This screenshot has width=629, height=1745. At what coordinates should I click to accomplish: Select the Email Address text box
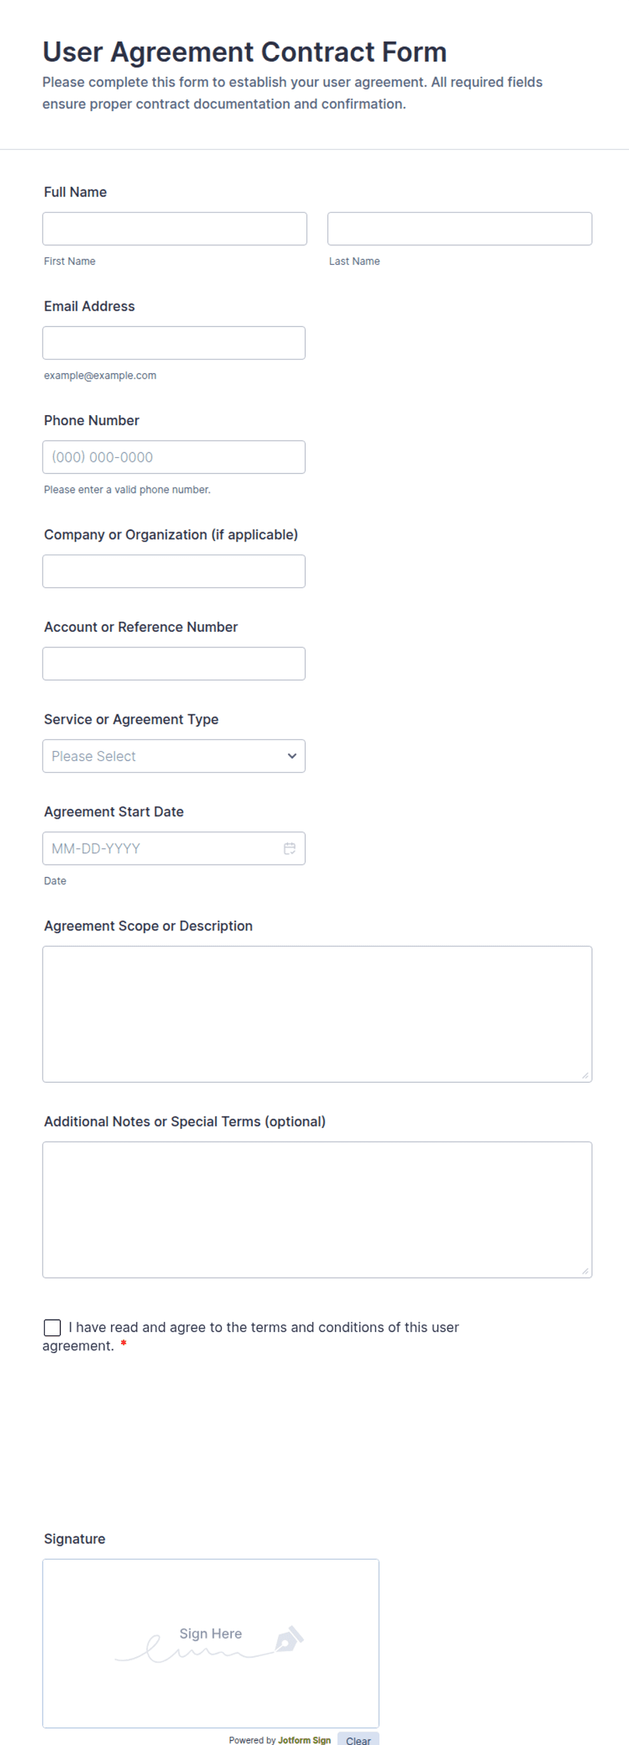point(174,343)
